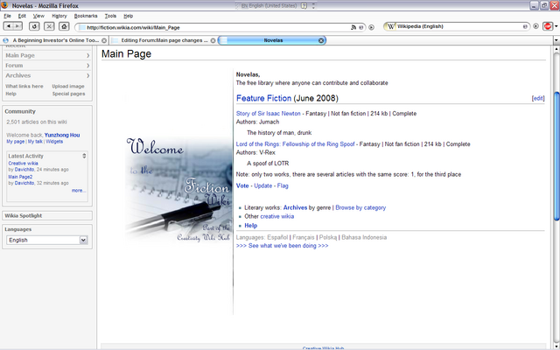This screenshot has width=560, height=350.
Task: Reload the page with the refresh button
Action: (x=34, y=26)
